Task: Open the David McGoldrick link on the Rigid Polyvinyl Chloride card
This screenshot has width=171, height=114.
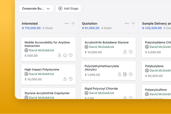Action: (102, 93)
